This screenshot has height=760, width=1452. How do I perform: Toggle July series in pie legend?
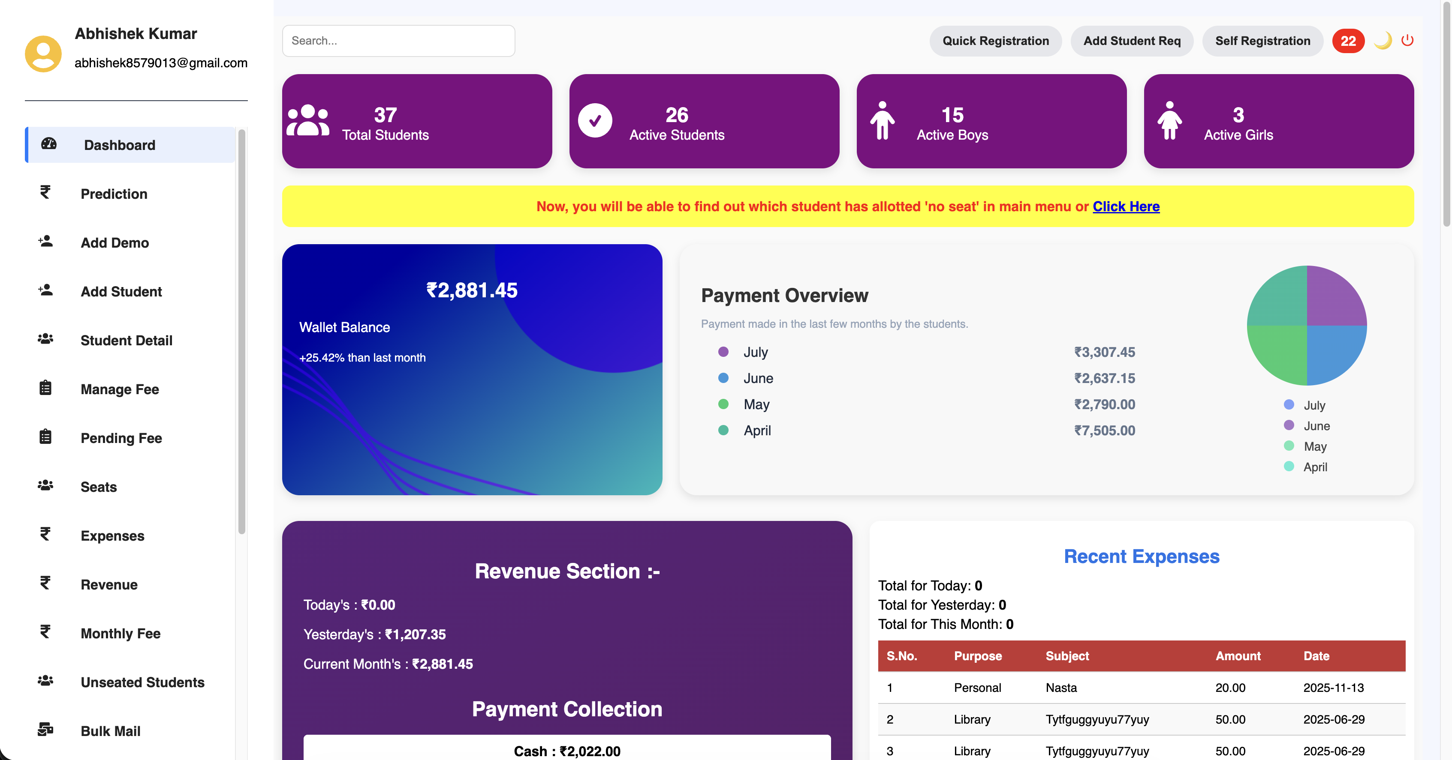pos(1313,405)
